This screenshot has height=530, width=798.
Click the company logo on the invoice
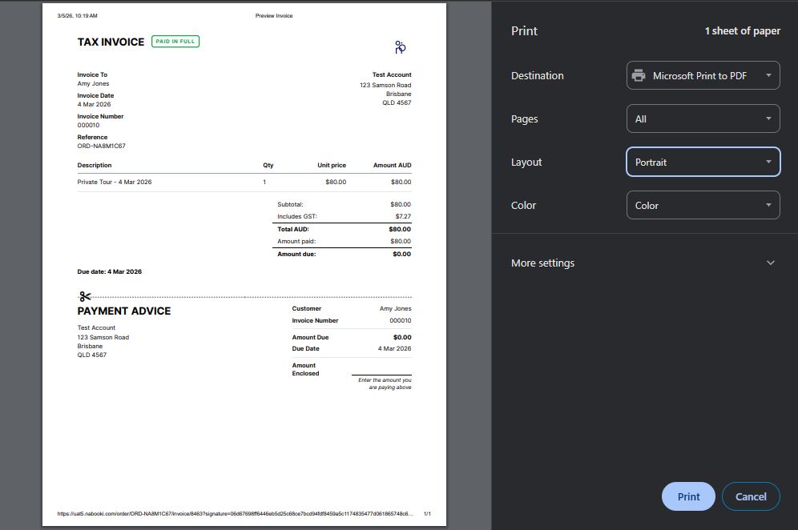coord(401,47)
